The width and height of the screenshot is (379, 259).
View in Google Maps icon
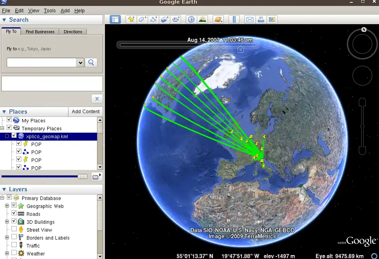click(272, 19)
